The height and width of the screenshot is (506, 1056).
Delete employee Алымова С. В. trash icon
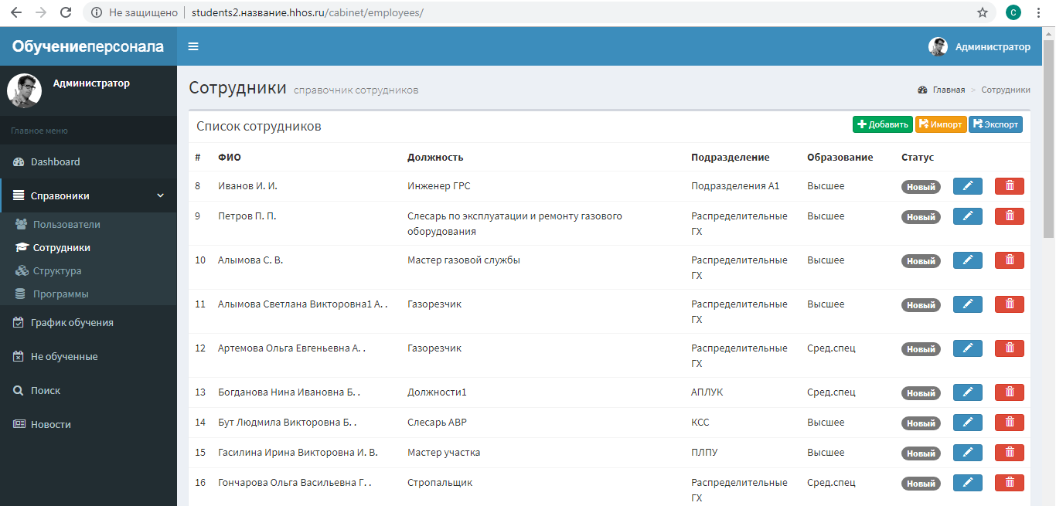coord(1010,260)
